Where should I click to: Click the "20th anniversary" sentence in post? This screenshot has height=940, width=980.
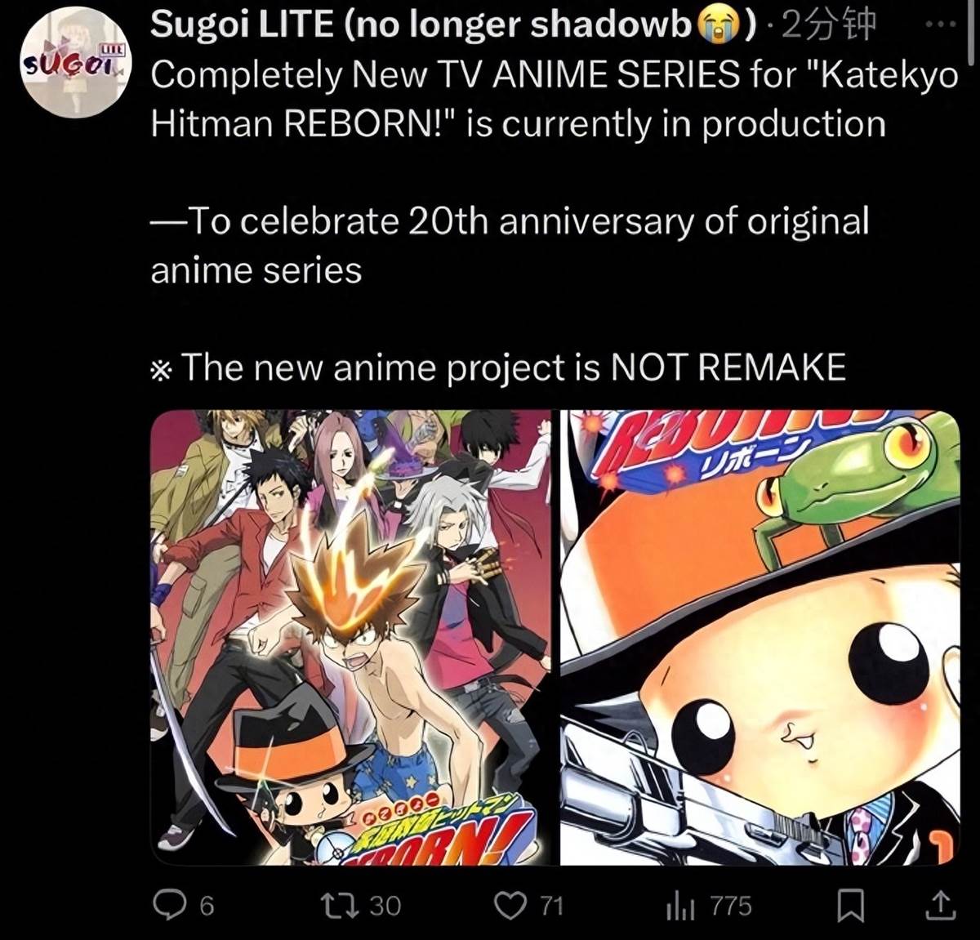(510, 245)
